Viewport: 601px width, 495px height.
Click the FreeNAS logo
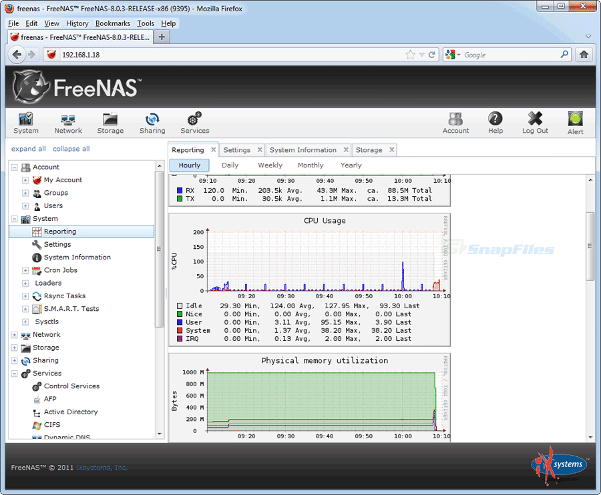78,87
